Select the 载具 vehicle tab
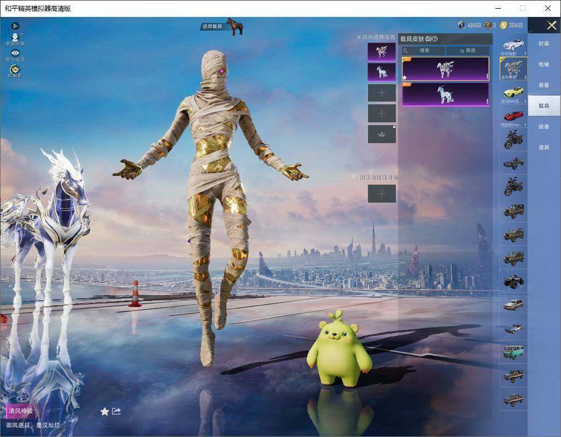The width and height of the screenshot is (561, 437). pyautogui.click(x=544, y=106)
